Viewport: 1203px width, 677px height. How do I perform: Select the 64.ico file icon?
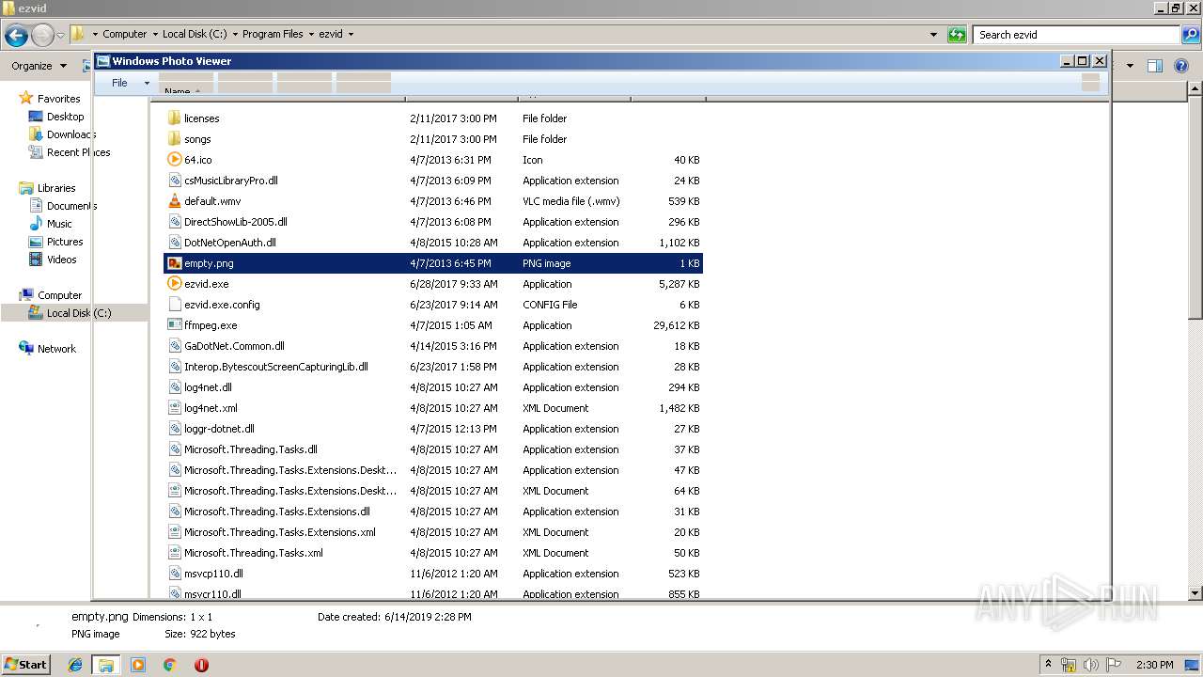click(174, 160)
